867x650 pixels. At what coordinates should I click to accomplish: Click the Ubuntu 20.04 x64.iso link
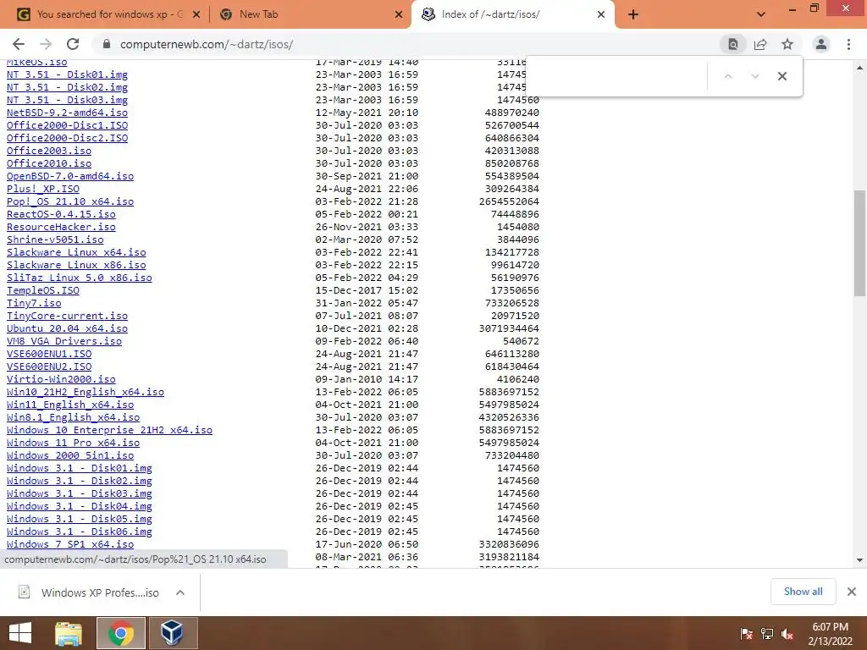point(67,328)
